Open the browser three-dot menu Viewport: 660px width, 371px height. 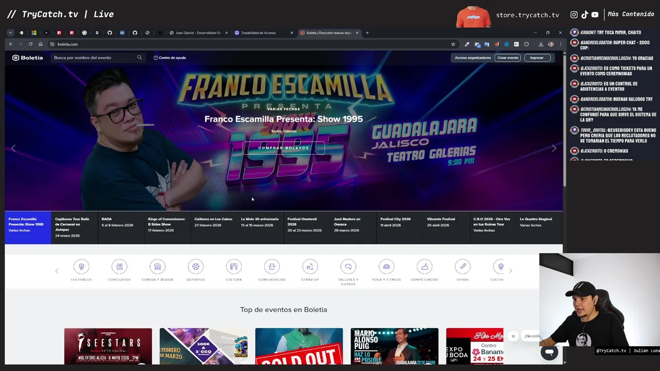point(560,44)
